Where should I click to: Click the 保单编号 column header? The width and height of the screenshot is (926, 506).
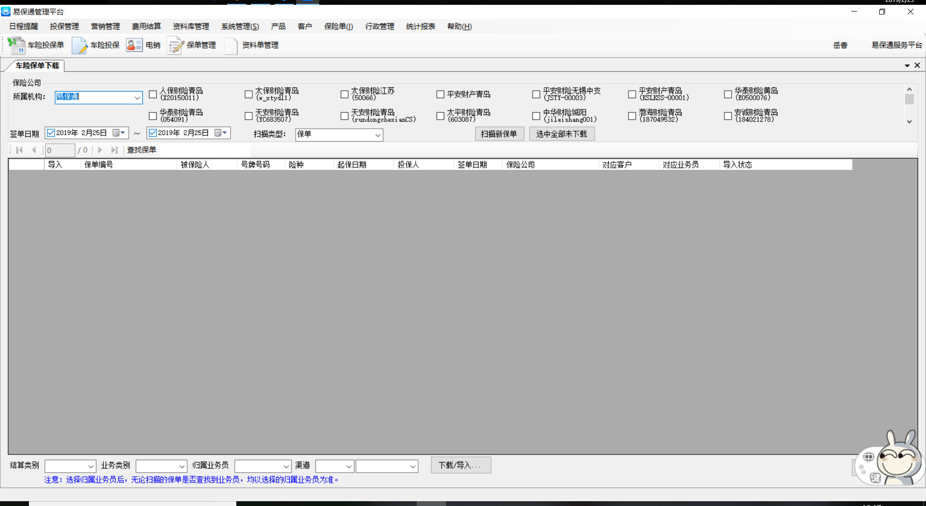pyautogui.click(x=129, y=165)
